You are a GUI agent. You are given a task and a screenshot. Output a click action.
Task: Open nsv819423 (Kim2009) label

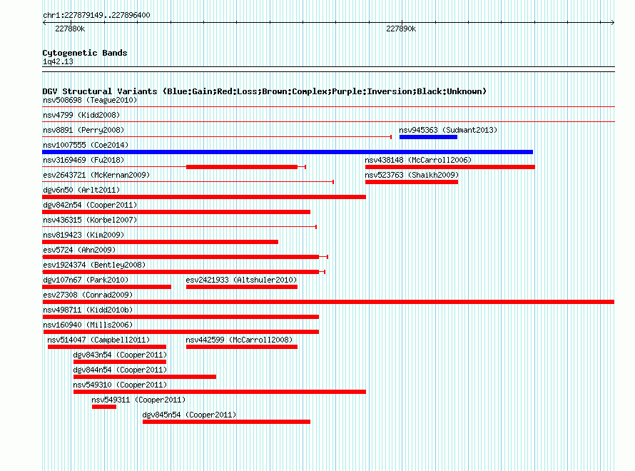[83, 235]
